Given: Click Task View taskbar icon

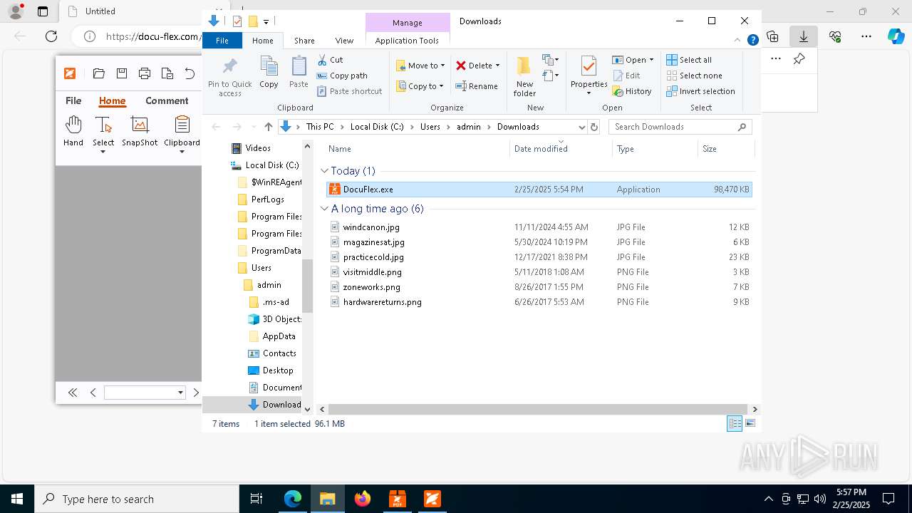Looking at the screenshot, I should [256, 499].
